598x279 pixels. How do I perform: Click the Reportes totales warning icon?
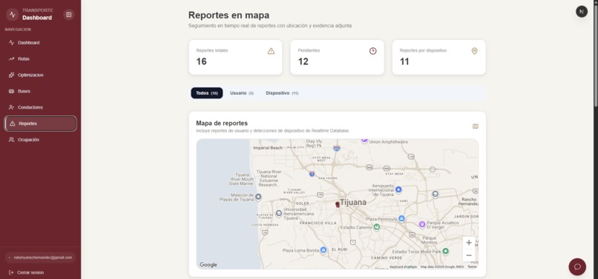pos(271,51)
